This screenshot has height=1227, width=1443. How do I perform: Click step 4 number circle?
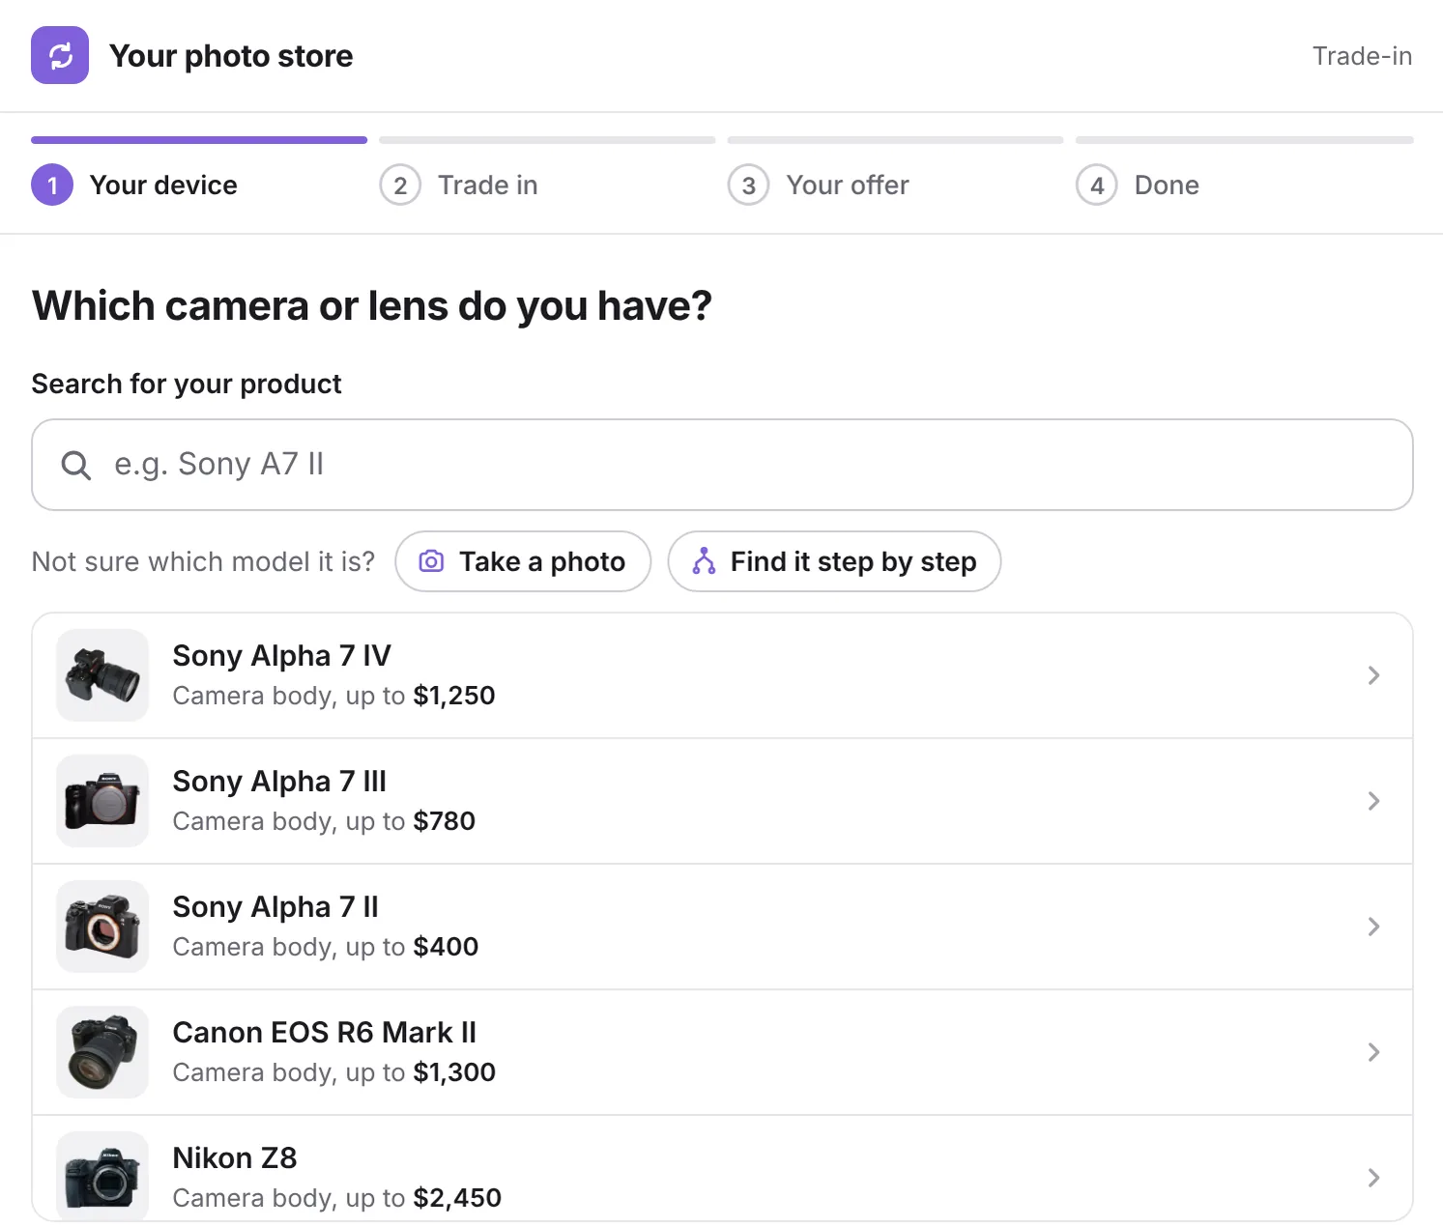click(1097, 185)
